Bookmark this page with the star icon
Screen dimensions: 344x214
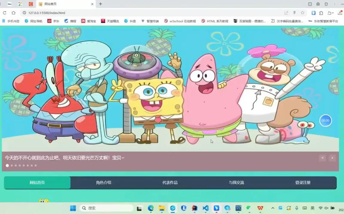pos(302,13)
